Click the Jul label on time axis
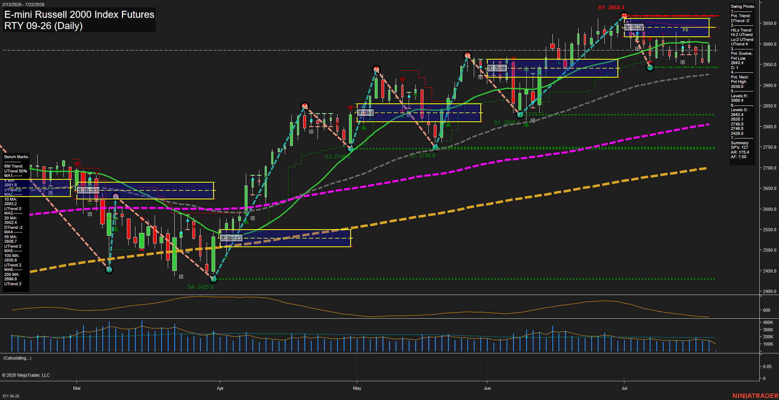Viewport: 779px width, 400px height. tap(624, 388)
